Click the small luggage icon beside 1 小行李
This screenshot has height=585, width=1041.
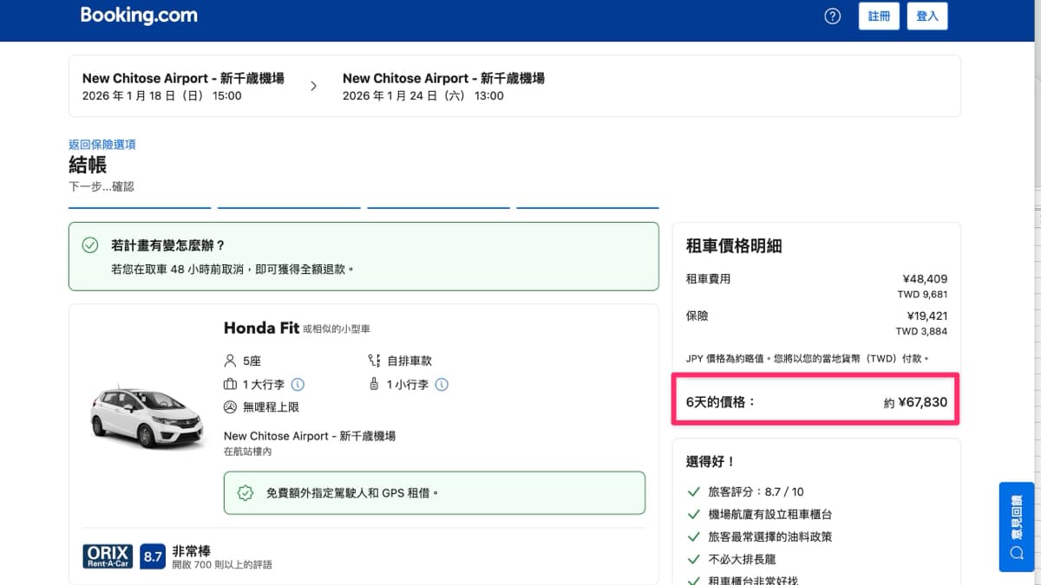coord(374,384)
